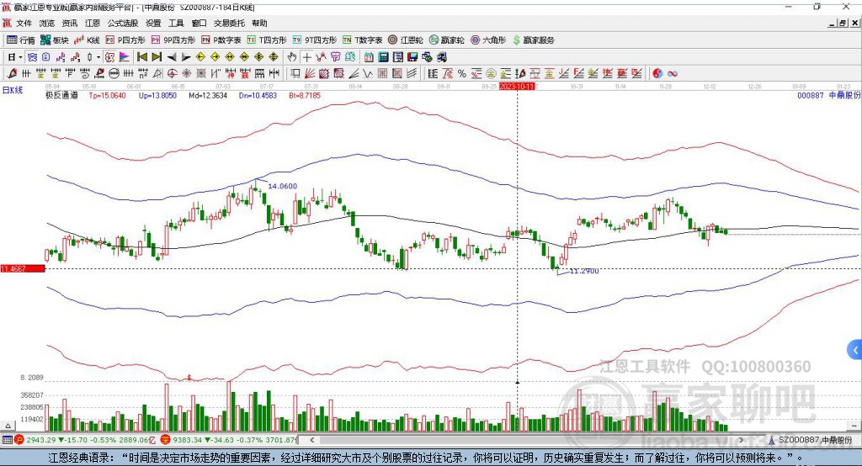Select the hand pan tool
This screenshot has height=466, width=862.
click(x=292, y=57)
